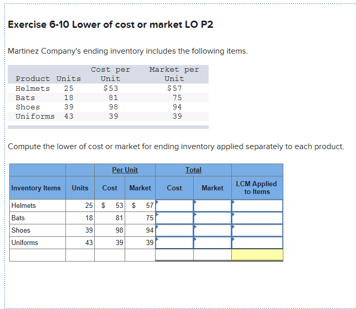Click Uniforms Total Cost input cell
This screenshot has width=356, height=309.
[x=174, y=242]
